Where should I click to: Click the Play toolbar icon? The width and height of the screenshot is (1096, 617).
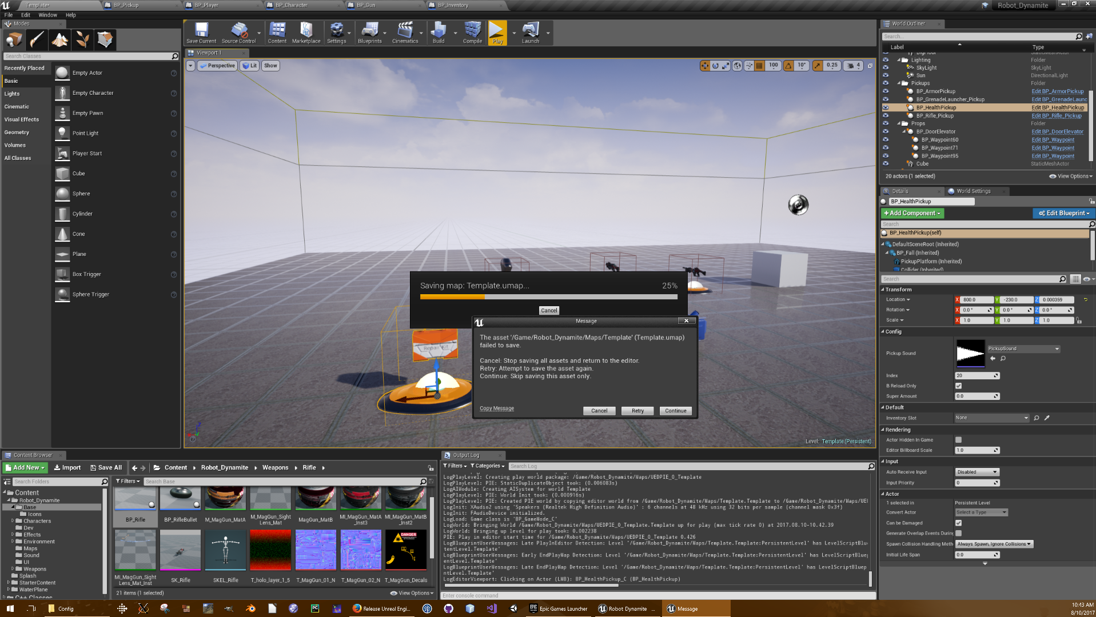[497, 33]
